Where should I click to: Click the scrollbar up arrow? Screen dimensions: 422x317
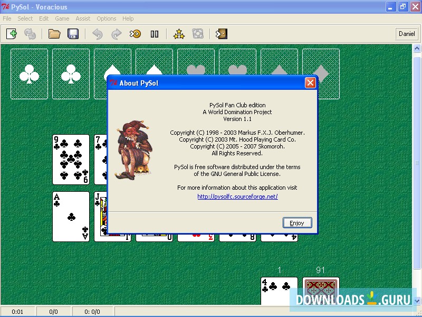[x=417, y=49]
